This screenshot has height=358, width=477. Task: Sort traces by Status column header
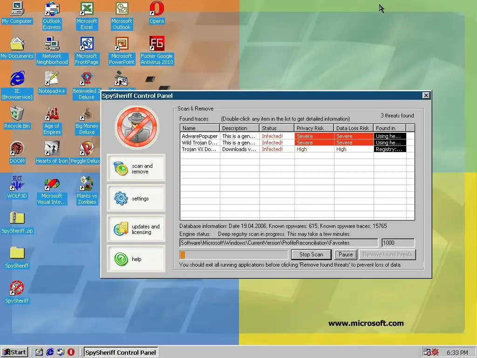277,128
